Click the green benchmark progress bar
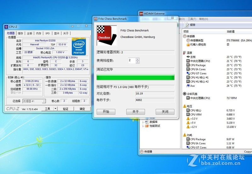 point(135,77)
